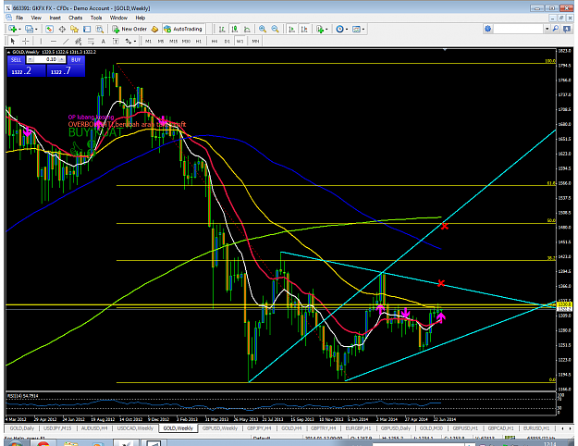Open the Templates icon
The width and height of the screenshot is (578, 446).
356,29
